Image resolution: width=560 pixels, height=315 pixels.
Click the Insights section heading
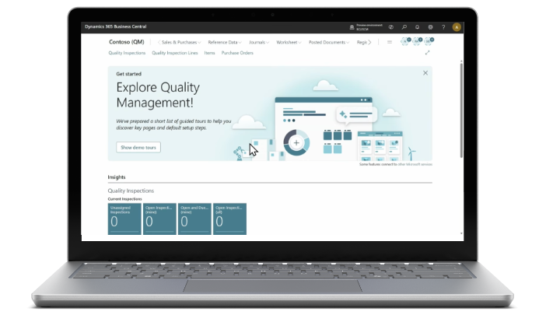point(117,177)
